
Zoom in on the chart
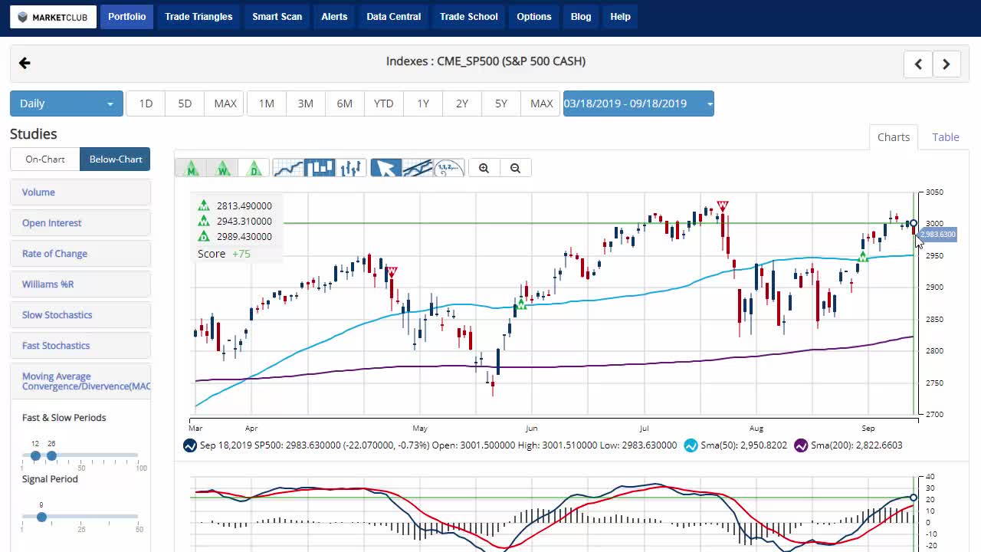[484, 168]
